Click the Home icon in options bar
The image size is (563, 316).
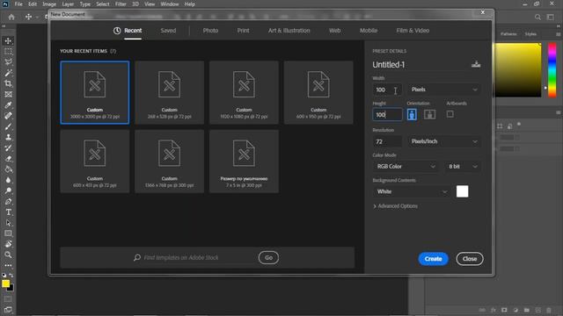point(11,17)
